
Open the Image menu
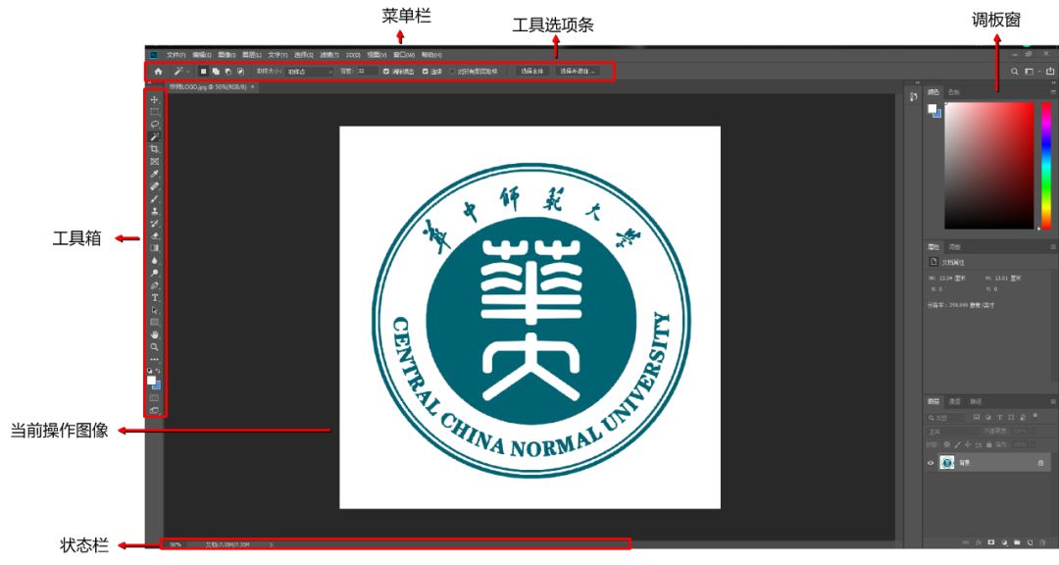227,55
